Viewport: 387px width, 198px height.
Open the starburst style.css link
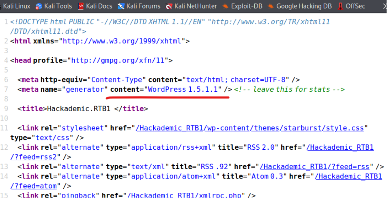point(250,128)
